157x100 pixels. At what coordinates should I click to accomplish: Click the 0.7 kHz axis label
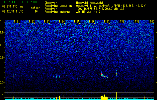tap(2, 82)
